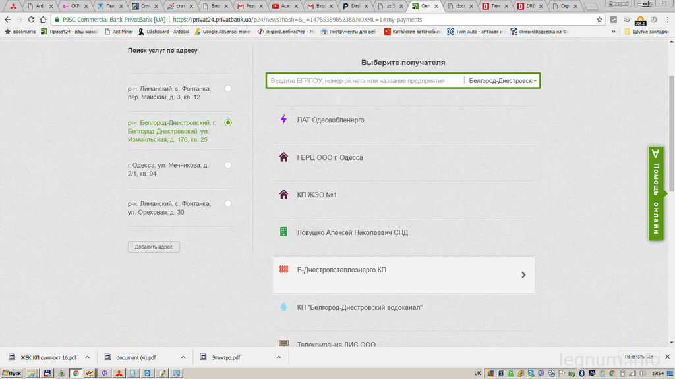
Task: Focus the ЕГРПОУ recipient search field
Action: pos(366,81)
